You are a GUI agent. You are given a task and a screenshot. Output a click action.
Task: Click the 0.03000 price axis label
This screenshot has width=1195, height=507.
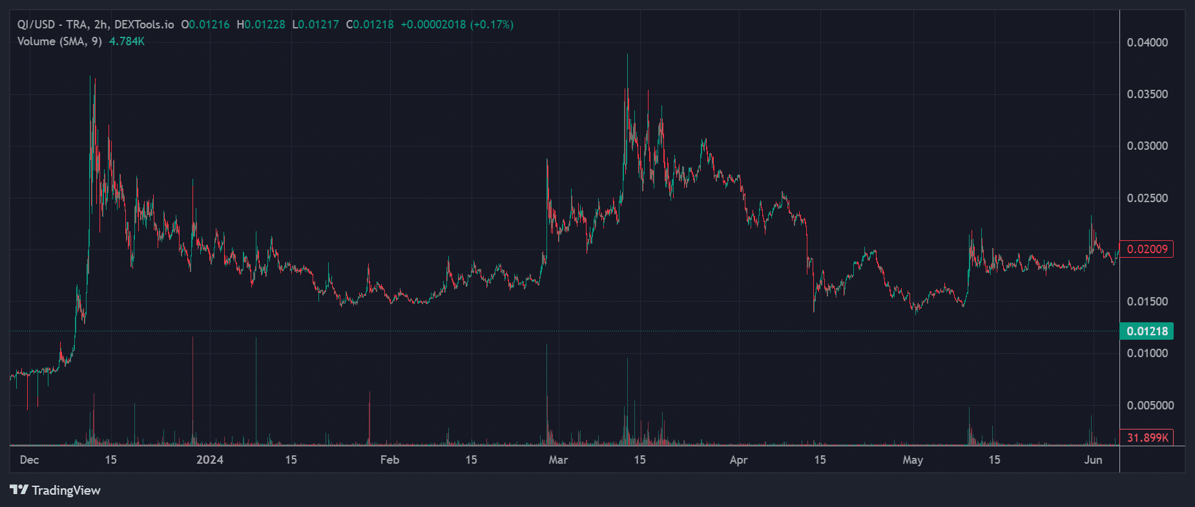tap(1147, 146)
